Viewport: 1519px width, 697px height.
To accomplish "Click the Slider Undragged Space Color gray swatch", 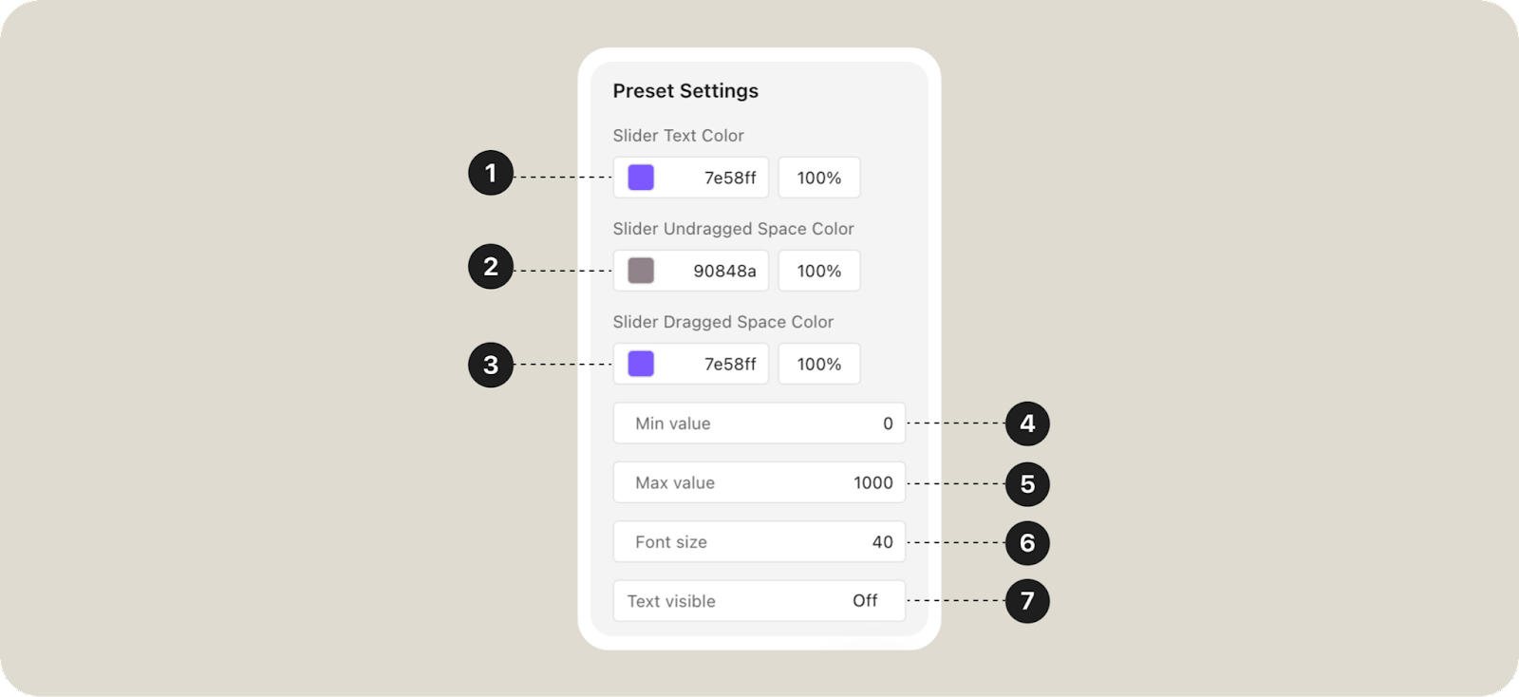I will 641,271.
